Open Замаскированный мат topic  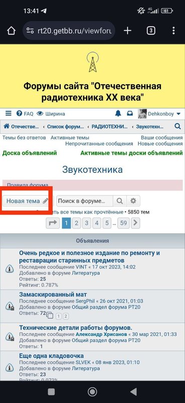tap(53, 294)
